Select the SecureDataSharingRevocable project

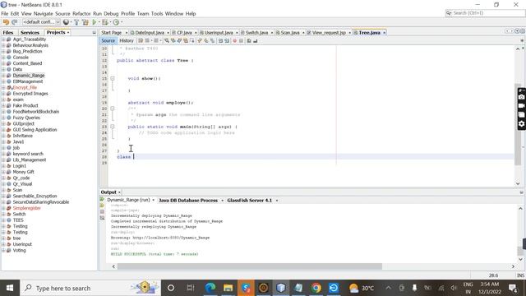(x=41, y=202)
